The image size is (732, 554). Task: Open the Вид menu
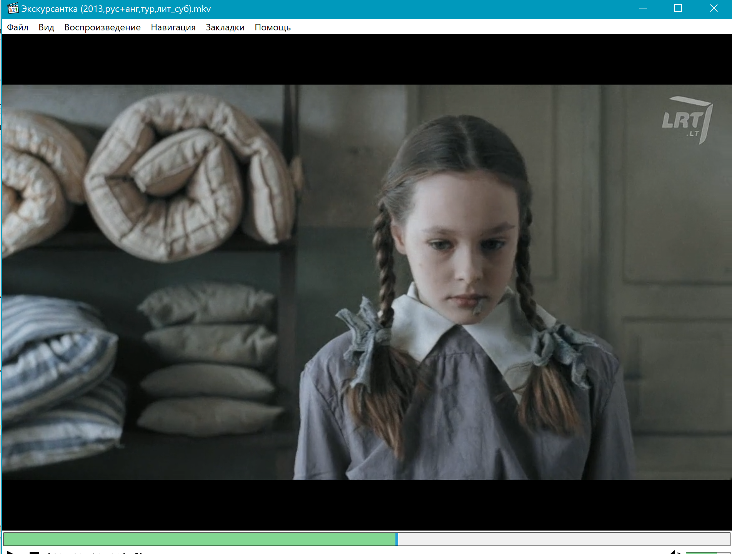(46, 27)
